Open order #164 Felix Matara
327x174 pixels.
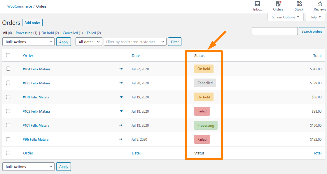tap(36, 69)
